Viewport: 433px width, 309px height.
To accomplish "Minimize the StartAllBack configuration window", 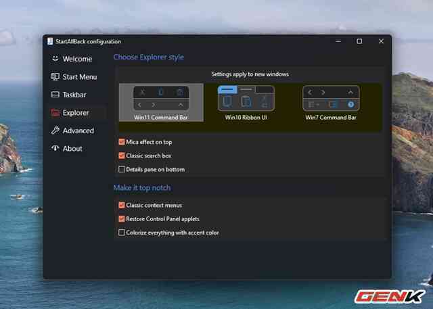I will (x=338, y=41).
